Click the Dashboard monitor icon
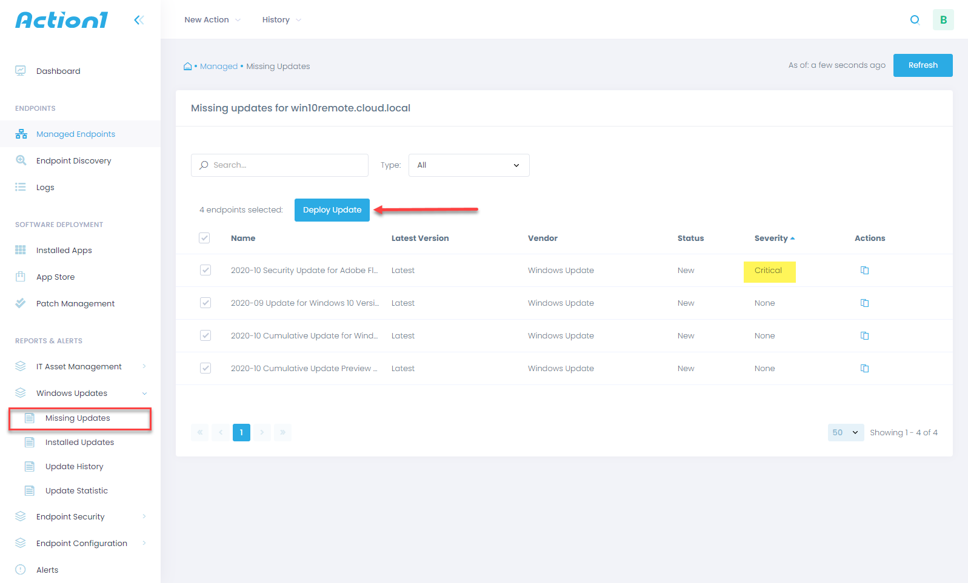 [x=21, y=71]
